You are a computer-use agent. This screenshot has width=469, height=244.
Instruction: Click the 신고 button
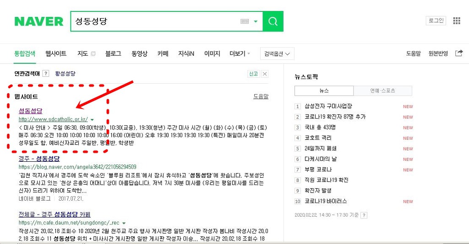[x=253, y=74]
